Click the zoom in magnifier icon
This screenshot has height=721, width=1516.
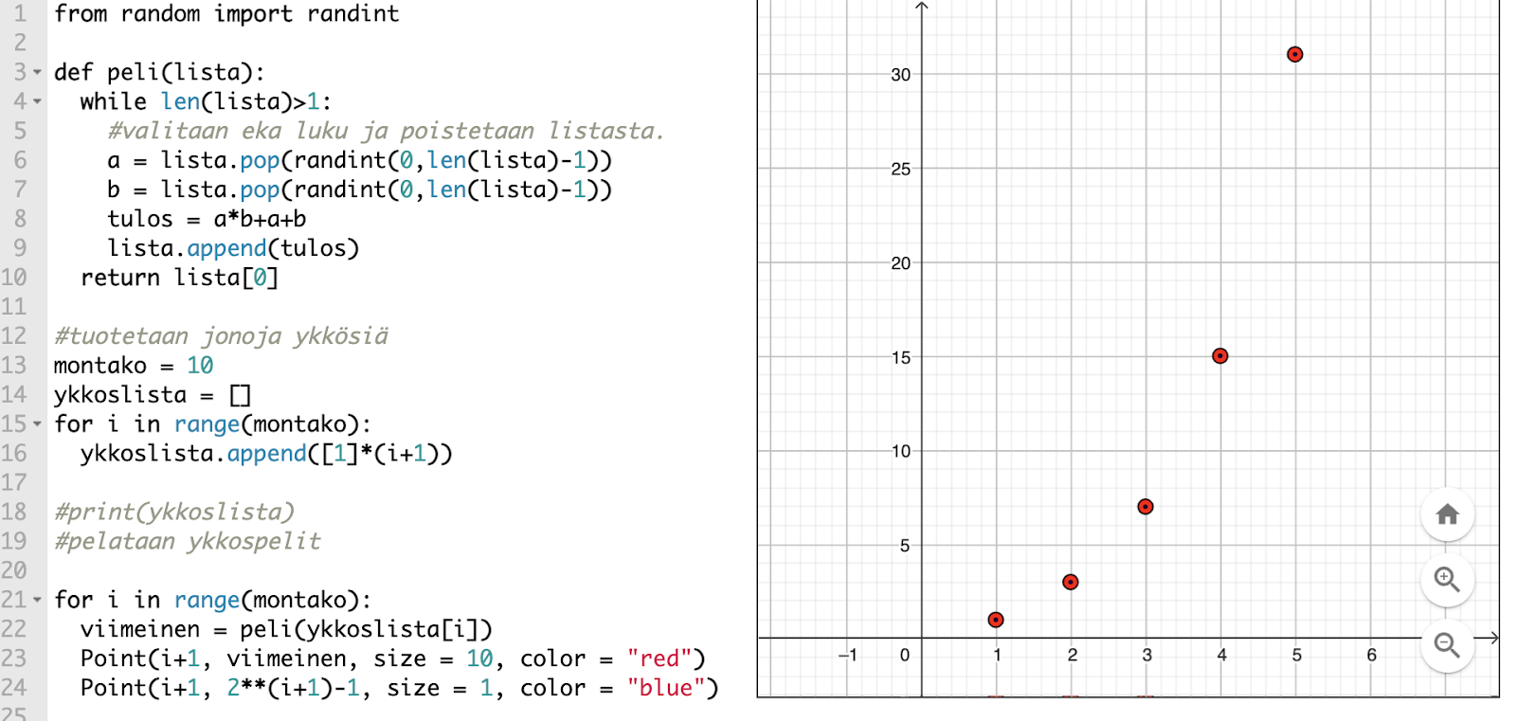pos(1447,579)
